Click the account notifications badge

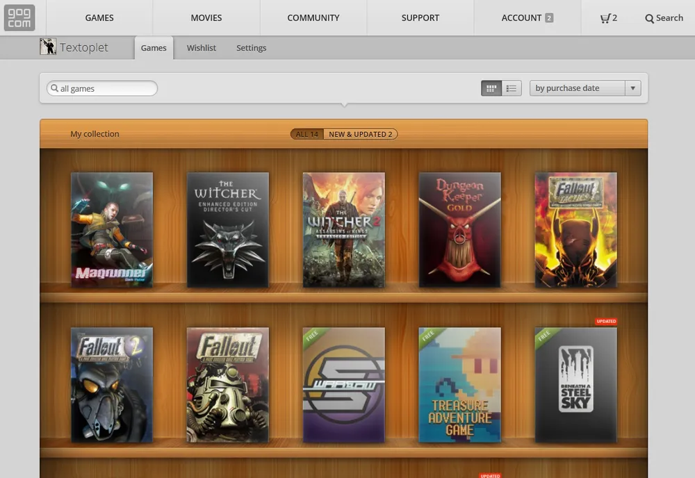point(549,18)
